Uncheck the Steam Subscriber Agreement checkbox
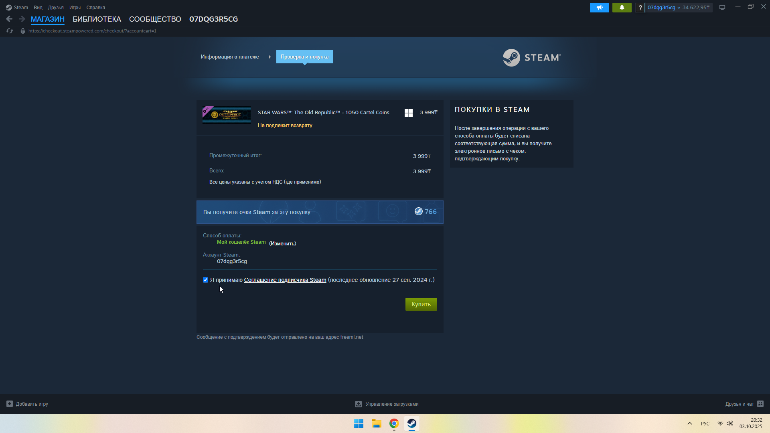Screen dimensions: 770x433 pos(206,280)
